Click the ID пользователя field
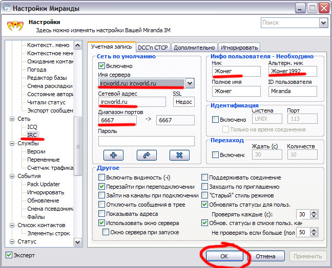Screen dimensions: 332x268 tap(293, 92)
